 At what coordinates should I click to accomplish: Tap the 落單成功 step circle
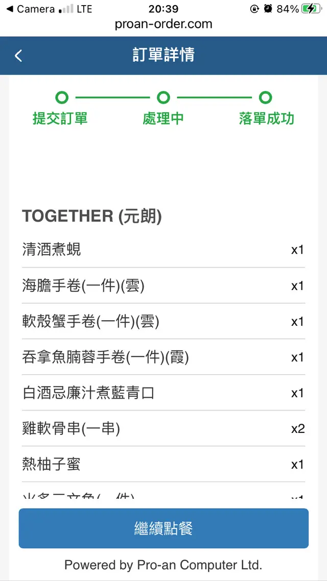pos(265,98)
